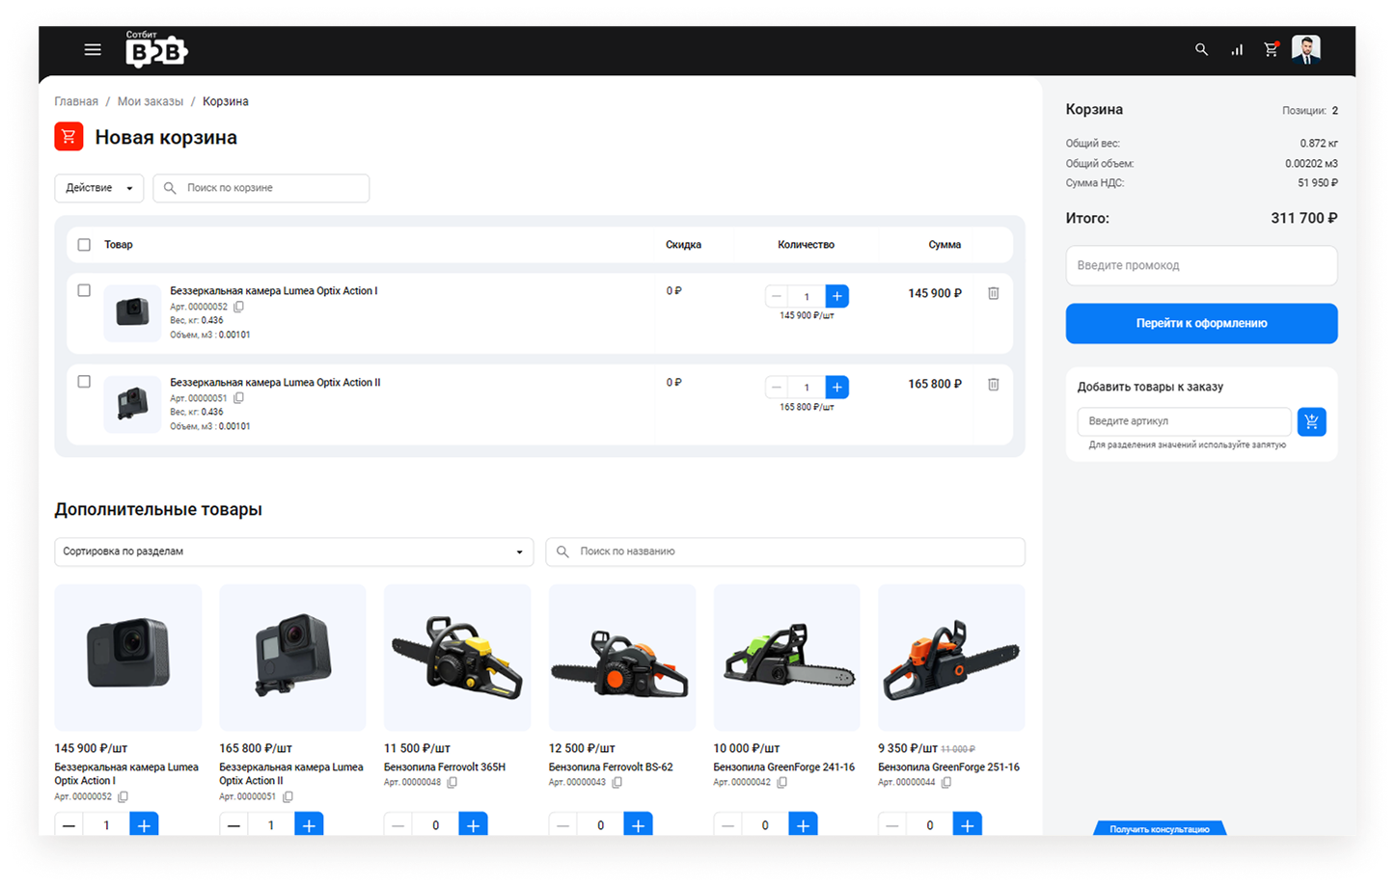The width and height of the screenshot is (1395, 887).
Task: Open the shopping cart icon in header
Action: tap(1271, 50)
